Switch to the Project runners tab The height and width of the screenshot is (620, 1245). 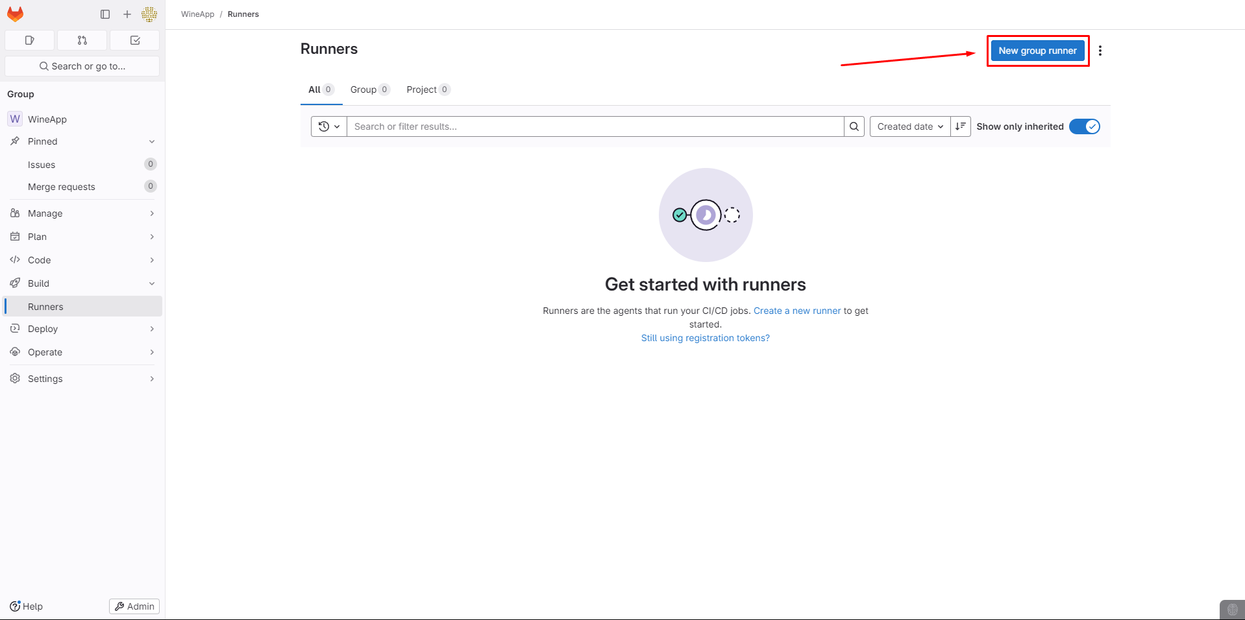(428, 89)
